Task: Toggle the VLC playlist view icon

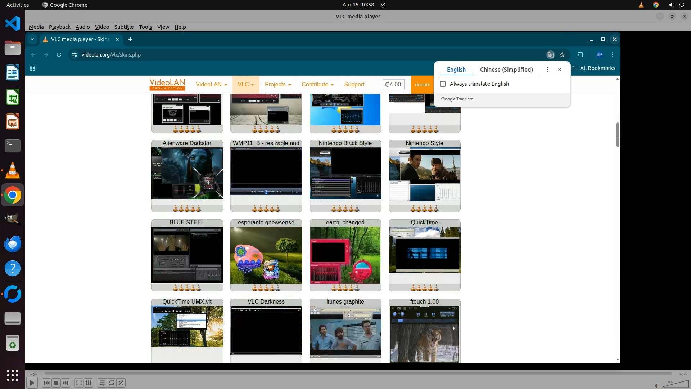Action: pyautogui.click(x=102, y=383)
